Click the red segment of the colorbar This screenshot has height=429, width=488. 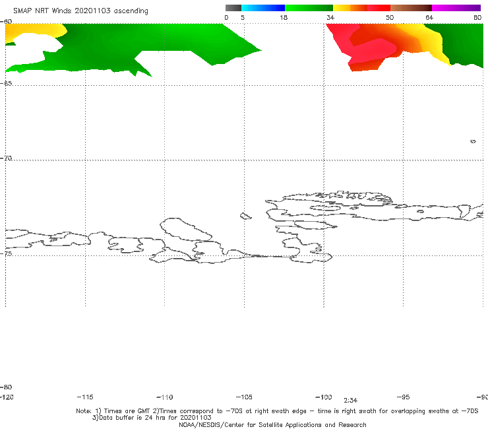pos(379,8)
